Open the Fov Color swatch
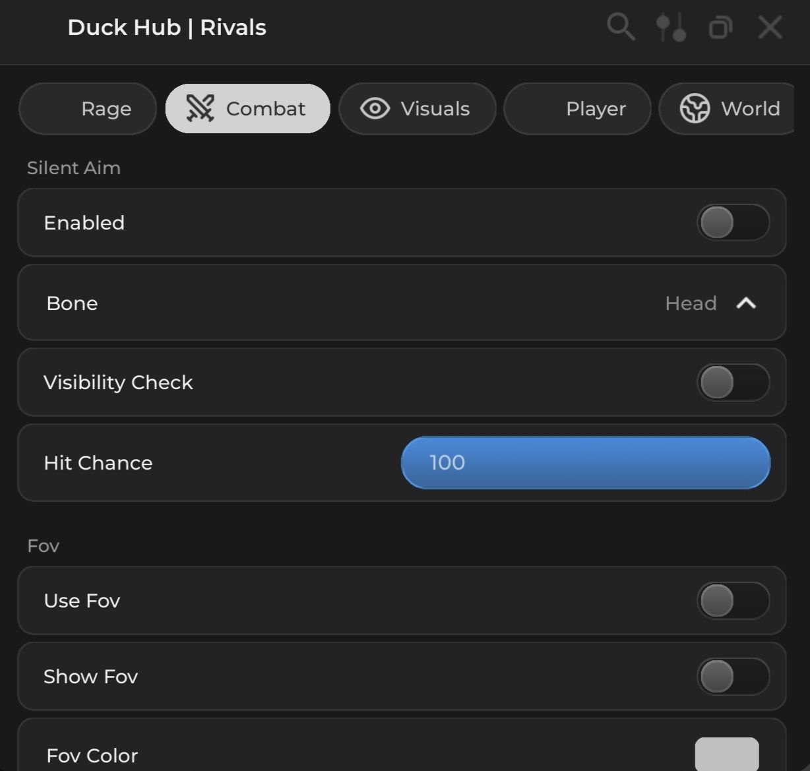Image resolution: width=810 pixels, height=771 pixels. tap(726, 755)
